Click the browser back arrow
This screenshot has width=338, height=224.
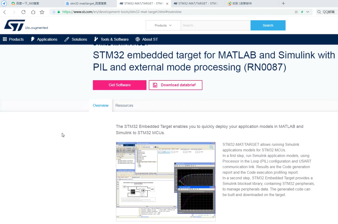coord(5,12)
